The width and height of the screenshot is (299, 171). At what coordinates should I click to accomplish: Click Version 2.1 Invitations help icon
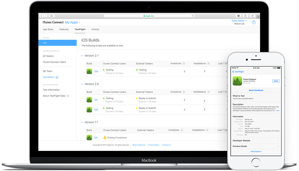pos(184,63)
